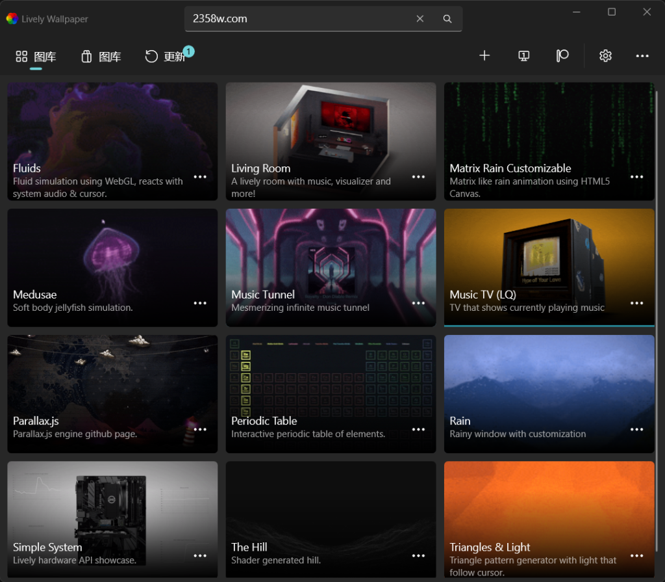Click the update button with badge
Image resolution: width=665 pixels, height=582 pixels.
click(166, 57)
